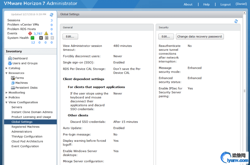Open Persistent Disks under Resources
250x165 pixels.
pos(26,88)
